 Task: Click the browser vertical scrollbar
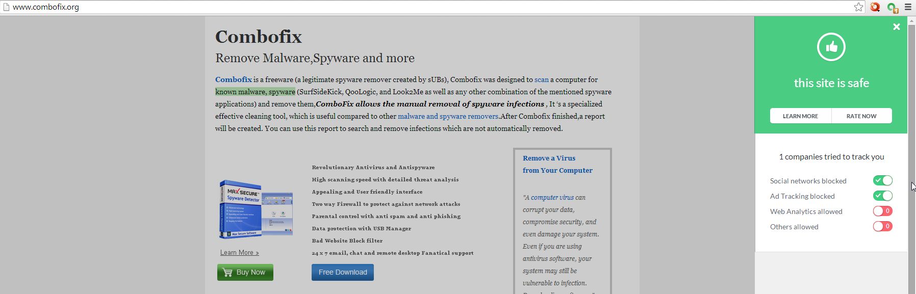[912, 155]
